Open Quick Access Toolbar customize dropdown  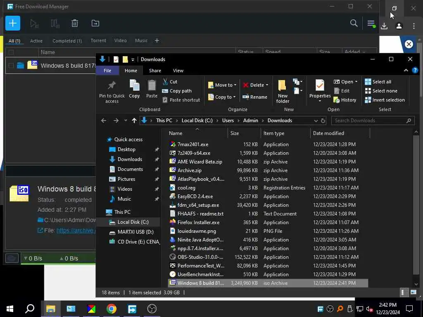tap(133, 59)
